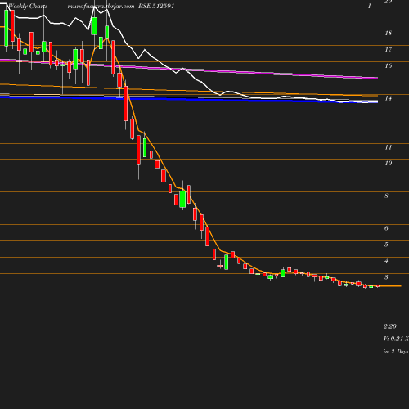
Task: Select the price axis label "6"
Action: tap(386, 228)
